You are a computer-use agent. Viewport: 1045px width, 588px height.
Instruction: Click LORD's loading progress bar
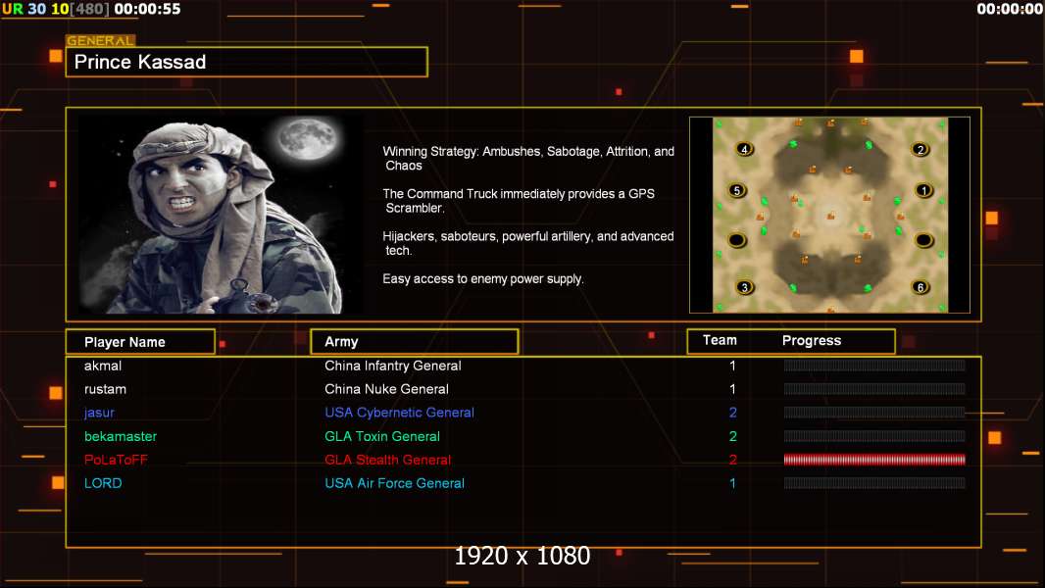click(x=874, y=483)
